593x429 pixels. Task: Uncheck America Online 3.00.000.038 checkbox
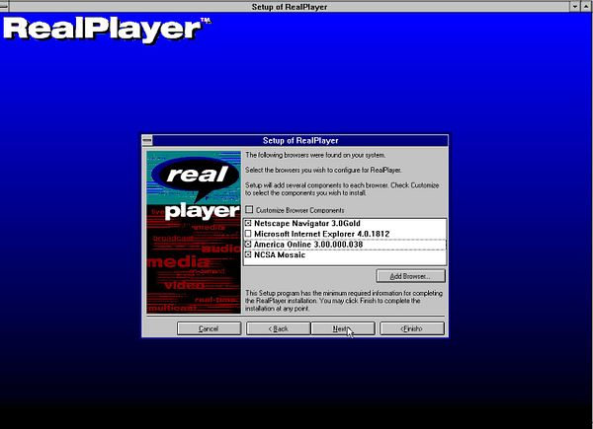(248, 245)
